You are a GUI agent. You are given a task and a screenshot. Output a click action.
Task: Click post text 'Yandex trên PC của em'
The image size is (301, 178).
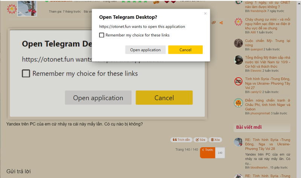click(75, 124)
